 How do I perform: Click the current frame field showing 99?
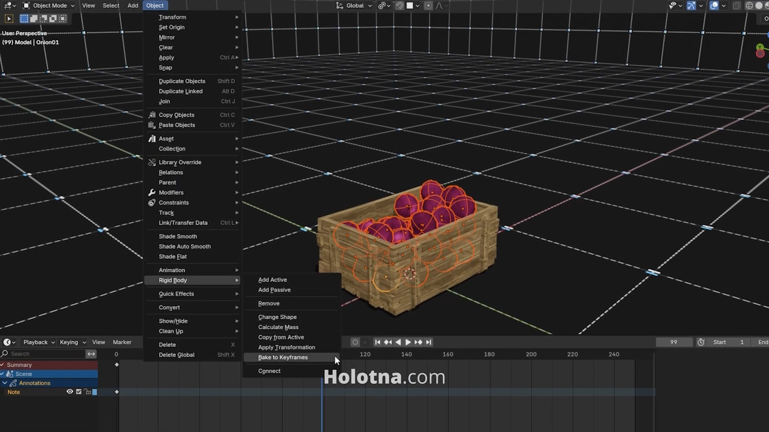tap(673, 342)
